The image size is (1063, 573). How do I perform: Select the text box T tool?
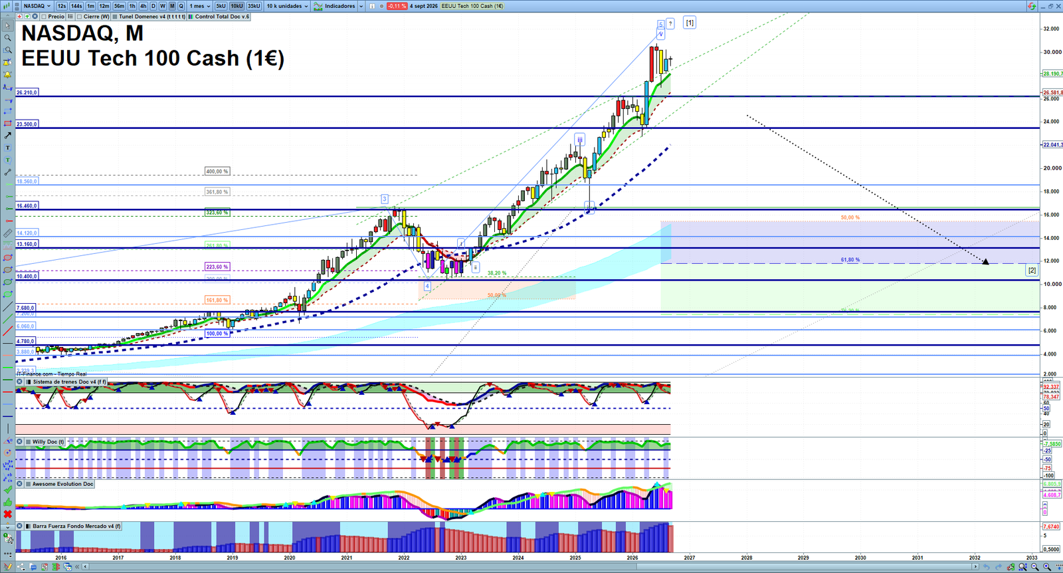coord(8,148)
